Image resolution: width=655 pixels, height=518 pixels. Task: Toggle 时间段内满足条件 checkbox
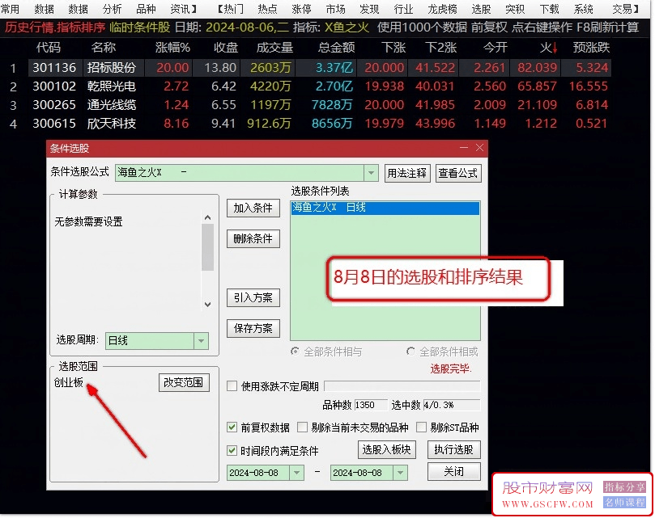pyautogui.click(x=232, y=450)
